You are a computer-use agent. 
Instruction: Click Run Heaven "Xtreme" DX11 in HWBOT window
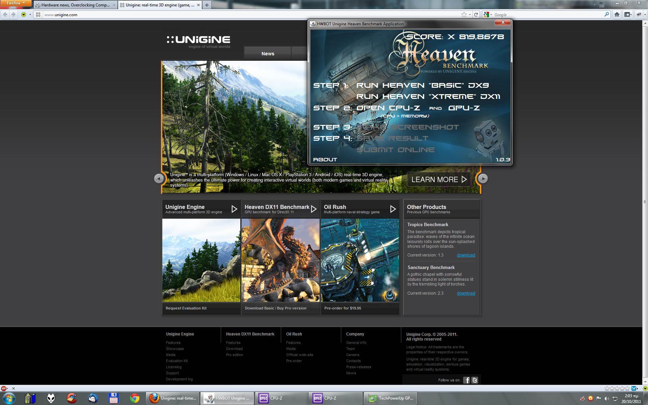[428, 97]
